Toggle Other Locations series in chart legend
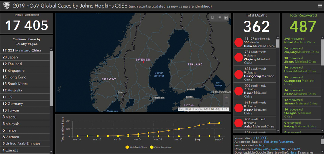This screenshot has height=154, width=324. 161,148
